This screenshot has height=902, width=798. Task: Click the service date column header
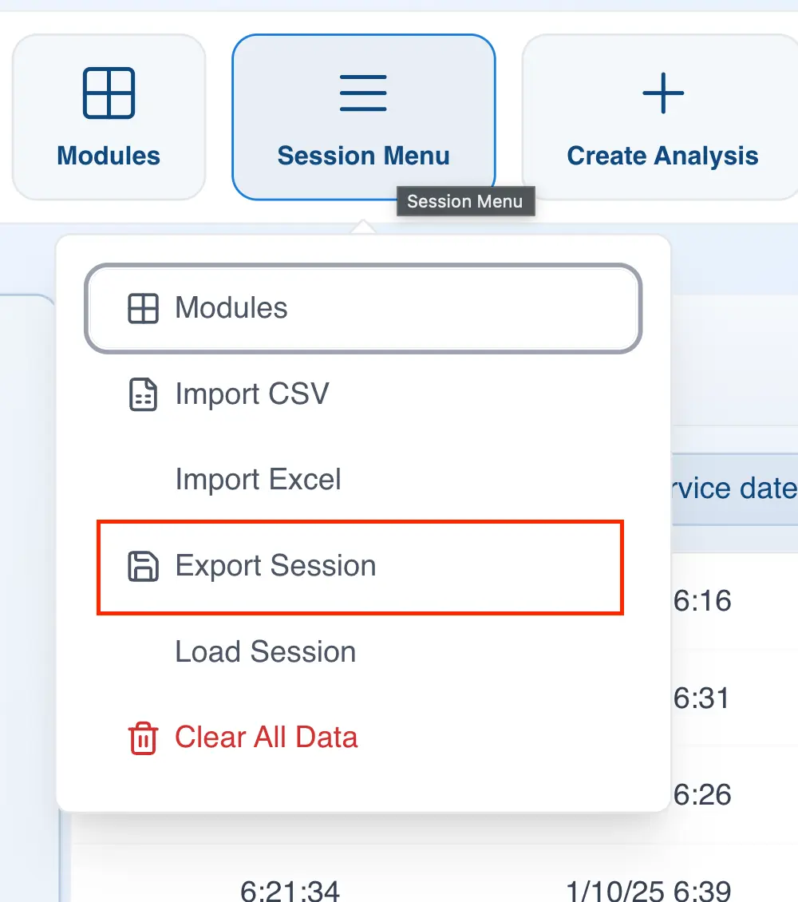point(734,489)
